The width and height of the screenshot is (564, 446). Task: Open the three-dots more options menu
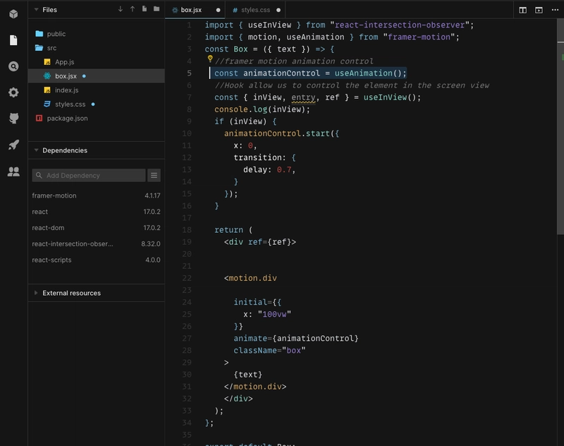pos(555,10)
